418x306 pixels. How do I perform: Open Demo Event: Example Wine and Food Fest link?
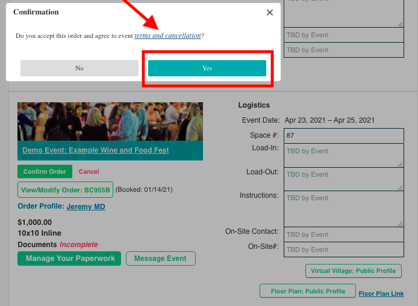coord(95,150)
